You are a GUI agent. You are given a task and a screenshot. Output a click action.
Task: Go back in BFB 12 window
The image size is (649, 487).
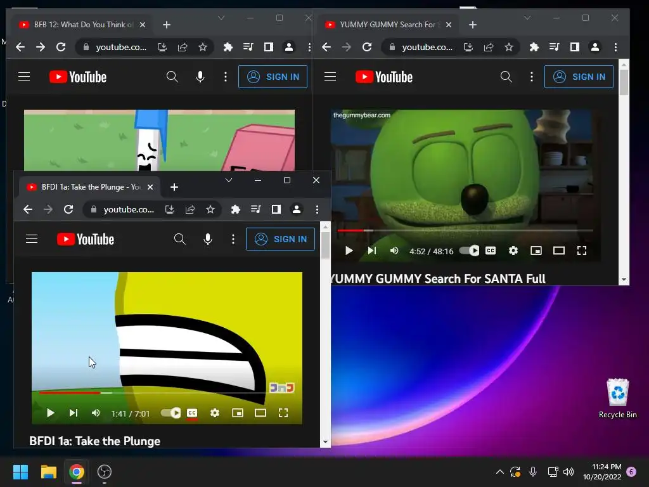pyautogui.click(x=20, y=47)
